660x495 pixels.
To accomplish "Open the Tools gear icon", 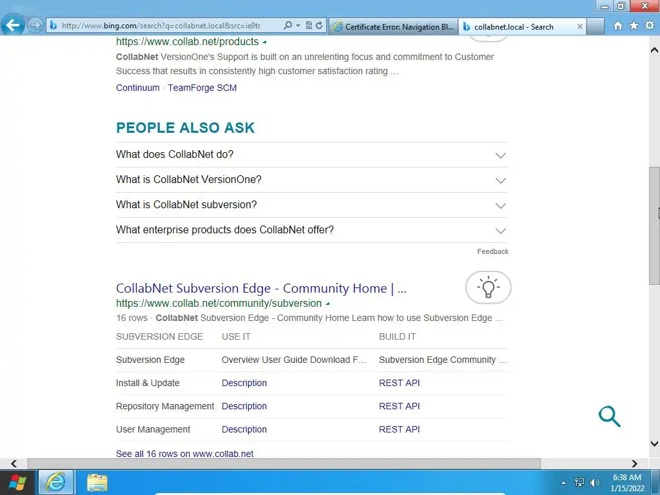I will (650, 26).
